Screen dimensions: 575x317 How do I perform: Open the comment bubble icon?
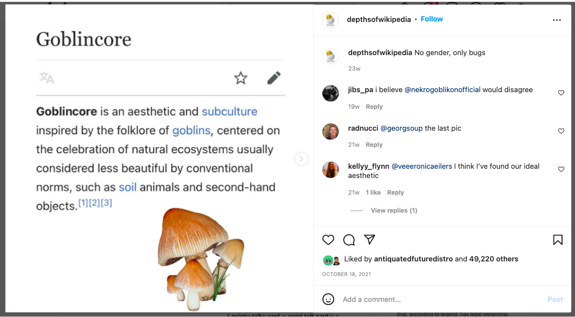tap(349, 240)
